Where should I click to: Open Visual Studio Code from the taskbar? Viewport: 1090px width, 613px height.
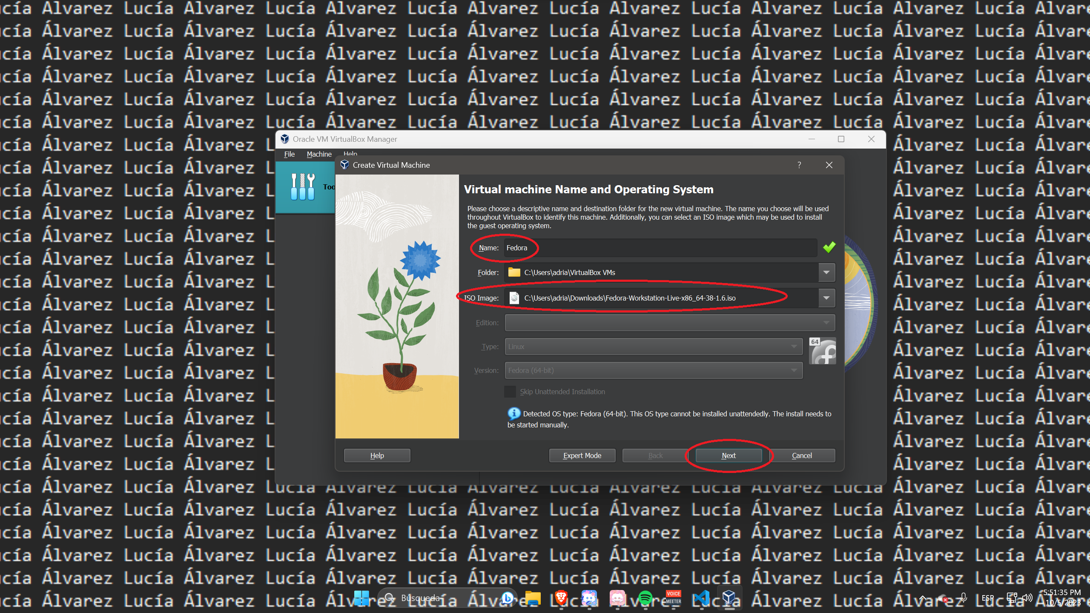[x=702, y=598]
